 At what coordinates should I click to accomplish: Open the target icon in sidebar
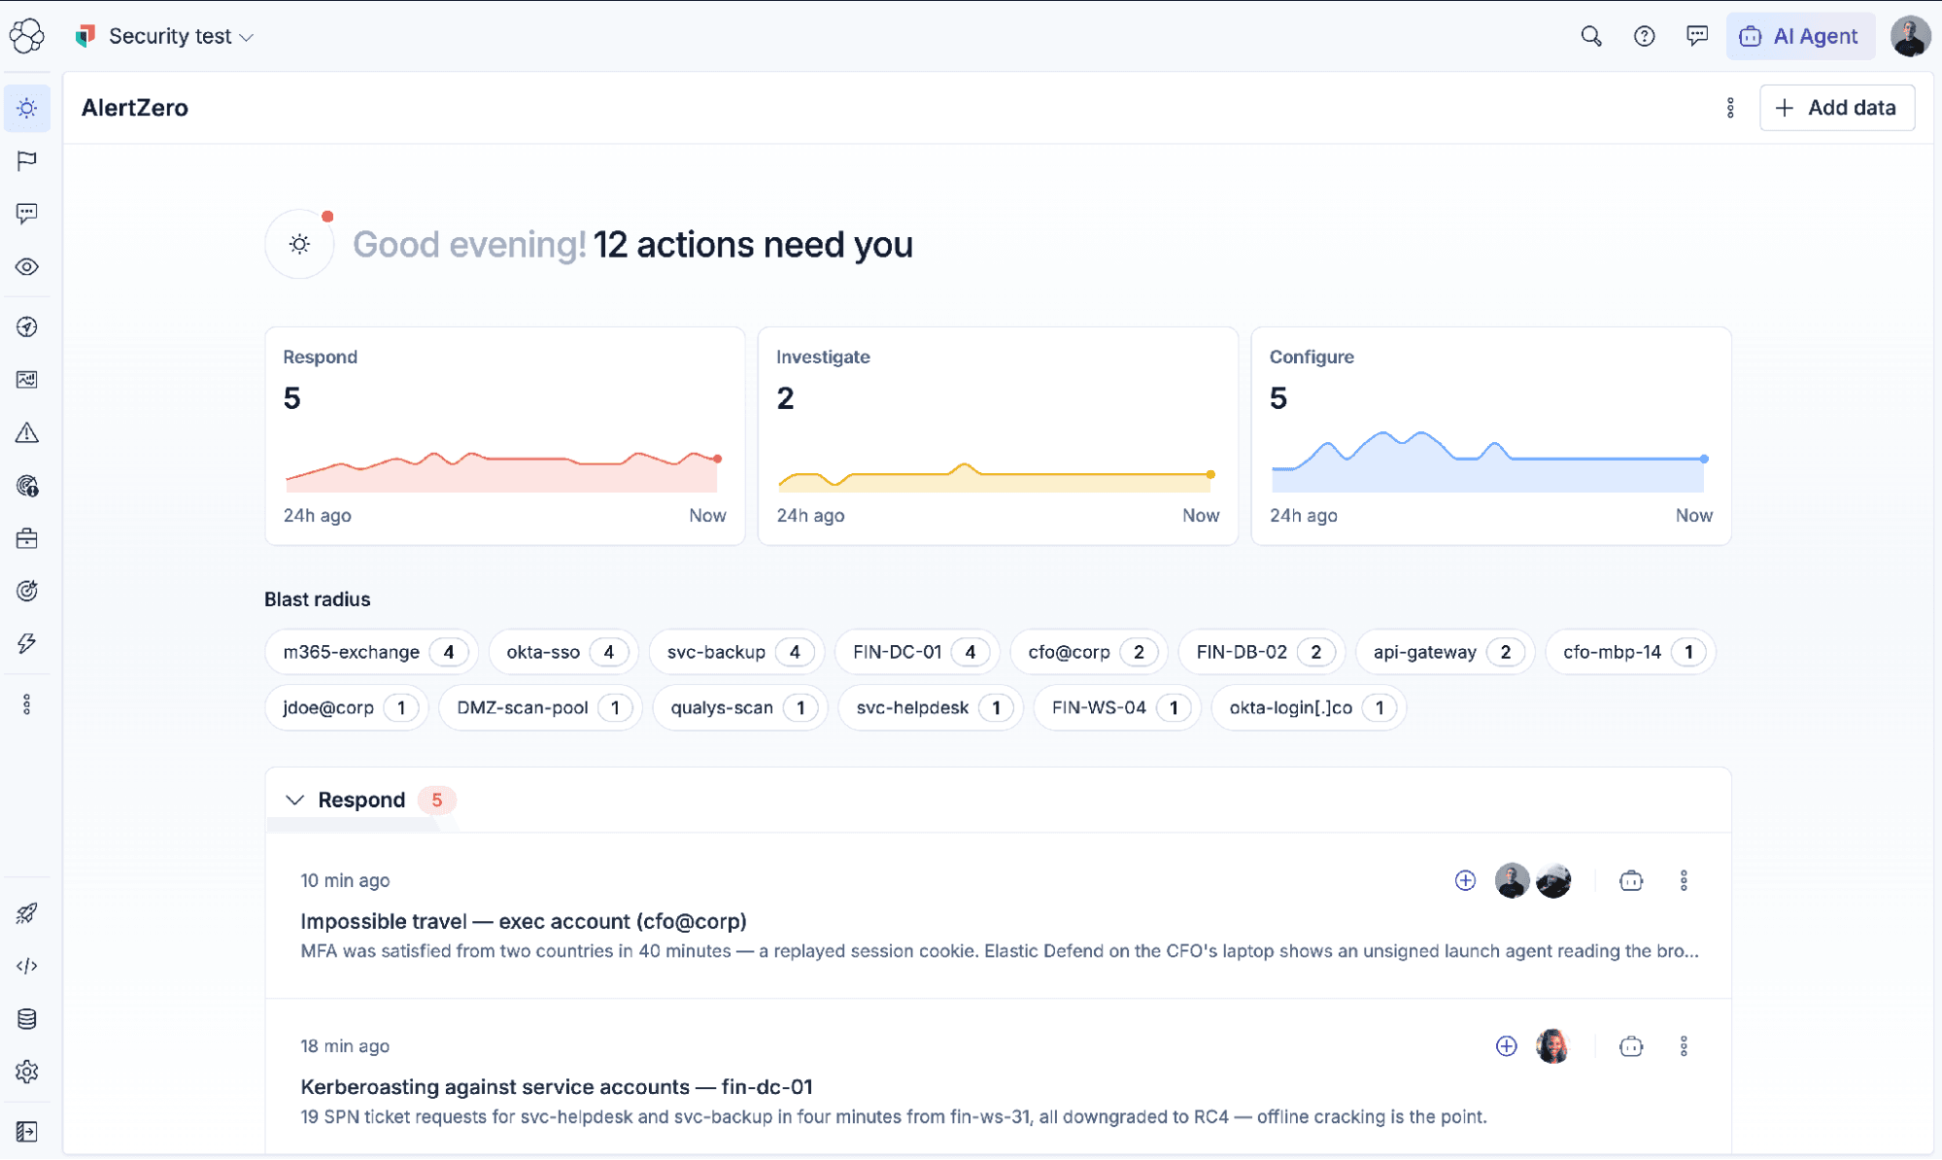tap(27, 591)
